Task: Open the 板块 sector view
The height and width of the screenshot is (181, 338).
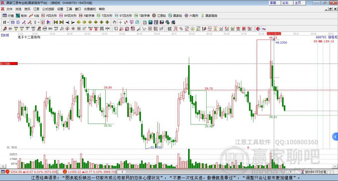Action: [x=21, y=16]
